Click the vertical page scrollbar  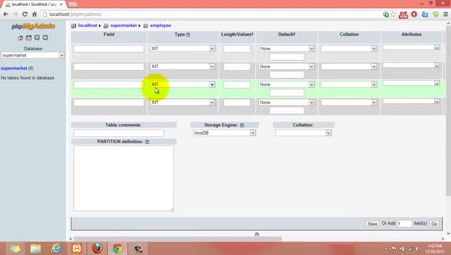click(x=448, y=110)
